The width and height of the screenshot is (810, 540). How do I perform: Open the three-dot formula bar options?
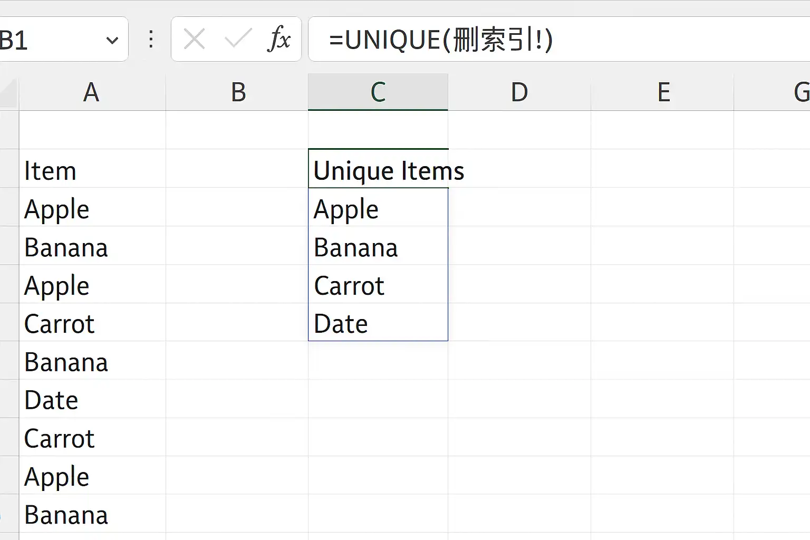tap(151, 39)
